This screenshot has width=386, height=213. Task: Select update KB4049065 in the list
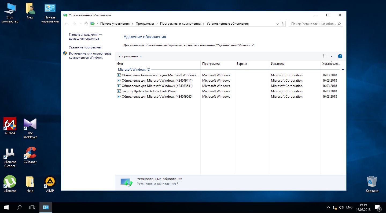click(x=228, y=97)
